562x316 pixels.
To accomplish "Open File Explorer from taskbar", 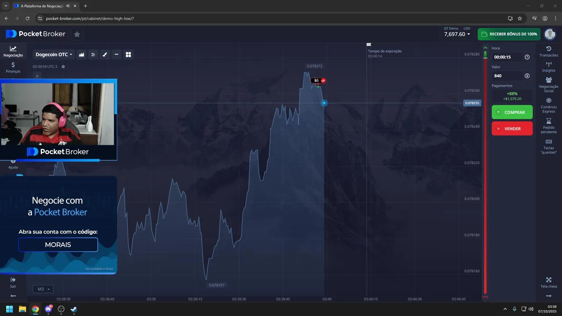I will pyautogui.click(x=22, y=309).
